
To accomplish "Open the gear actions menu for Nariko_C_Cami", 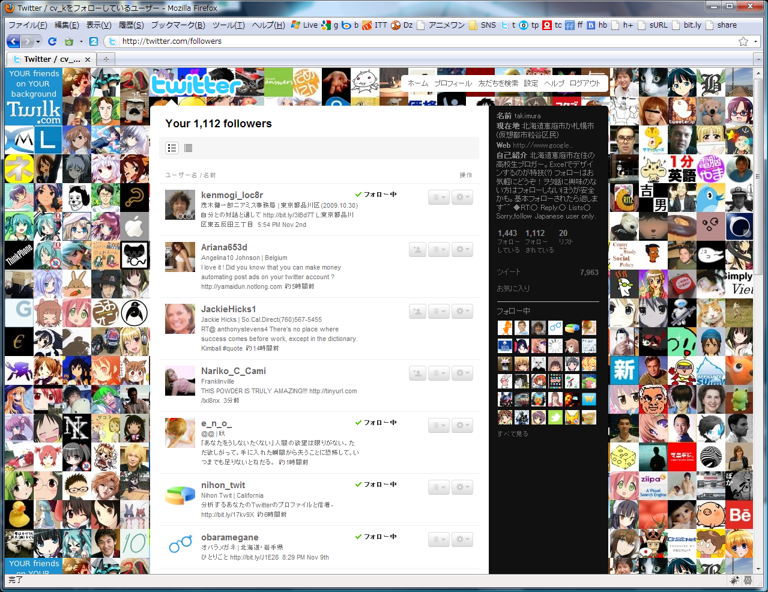I will click(462, 373).
